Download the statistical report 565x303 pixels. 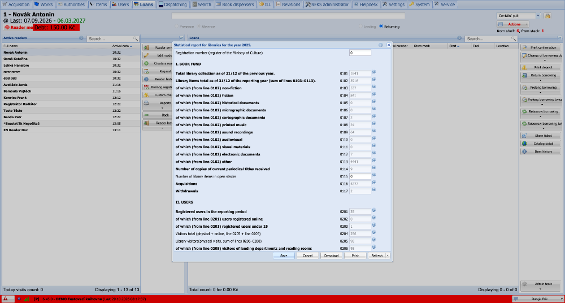point(331,256)
